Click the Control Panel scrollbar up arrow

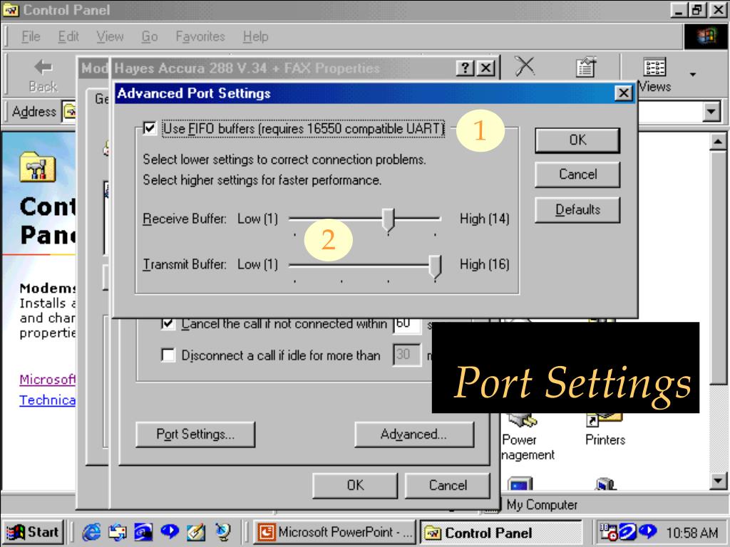pyautogui.click(x=717, y=142)
